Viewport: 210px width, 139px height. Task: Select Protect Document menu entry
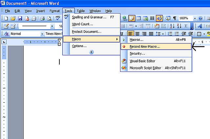point(91,32)
